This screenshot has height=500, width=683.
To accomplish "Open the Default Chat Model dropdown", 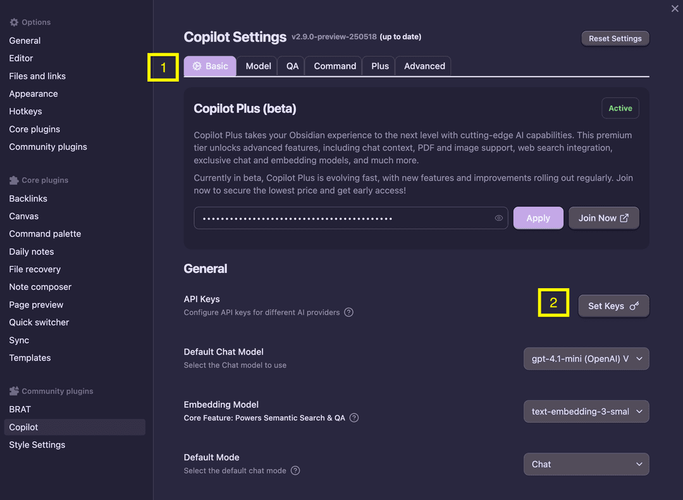I will 586,358.
